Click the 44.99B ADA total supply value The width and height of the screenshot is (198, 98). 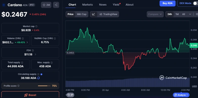coord(15,66)
